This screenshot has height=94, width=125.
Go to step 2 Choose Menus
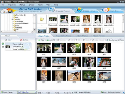[x=86, y=10]
